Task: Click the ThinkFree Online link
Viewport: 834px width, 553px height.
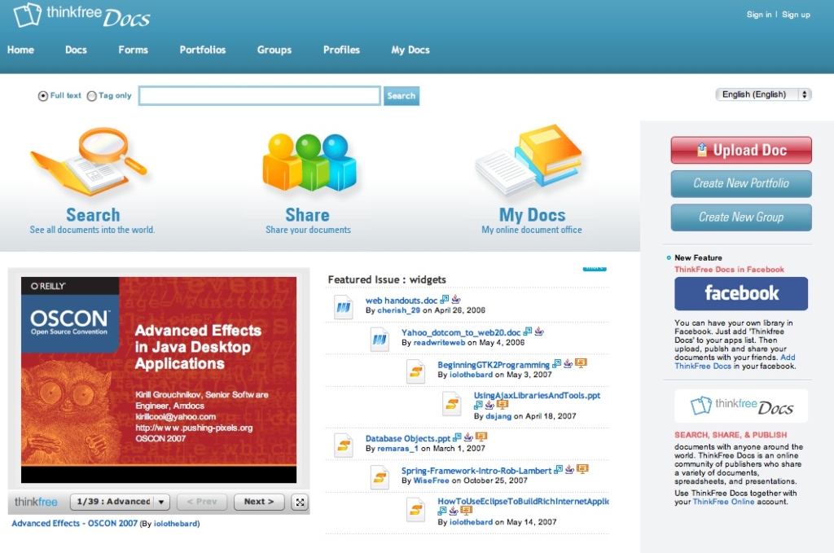Action: tap(723, 502)
